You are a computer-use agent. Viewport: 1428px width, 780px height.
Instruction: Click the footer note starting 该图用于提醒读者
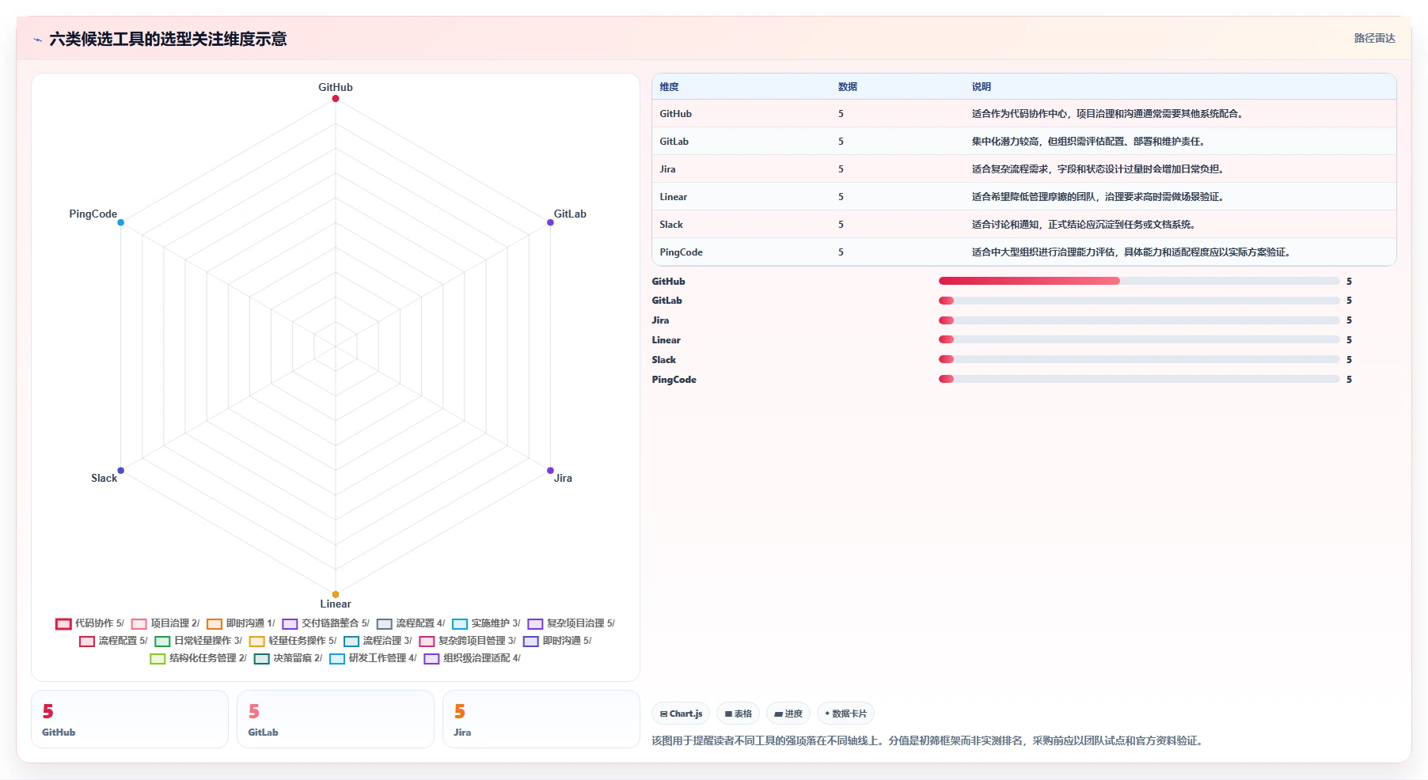click(x=929, y=741)
